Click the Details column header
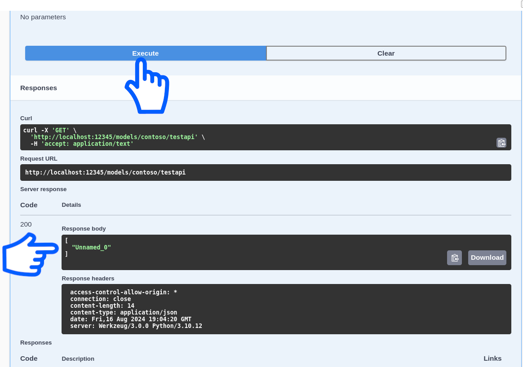Screen dimensions: 523x367 [x=71, y=205]
